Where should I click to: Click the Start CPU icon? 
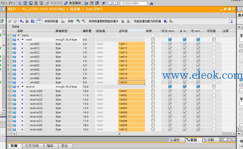92,3
